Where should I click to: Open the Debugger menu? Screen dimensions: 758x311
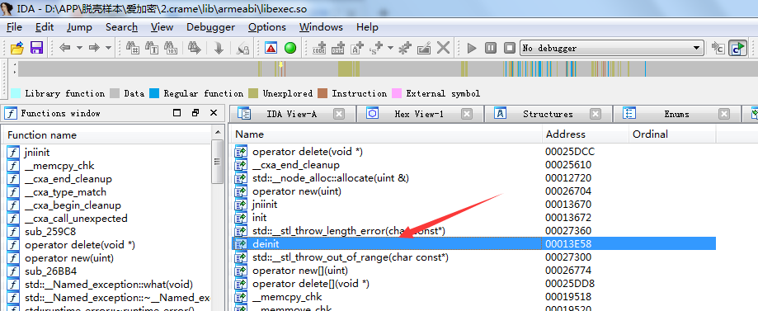[x=211, y=27]
